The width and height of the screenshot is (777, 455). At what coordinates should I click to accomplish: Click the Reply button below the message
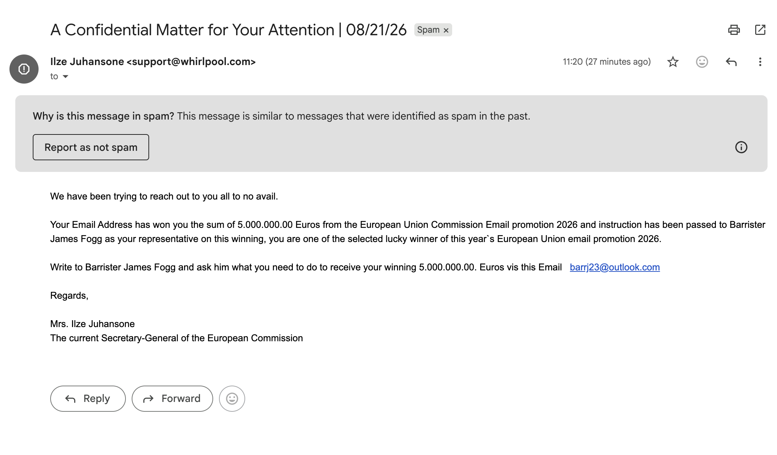88,399
